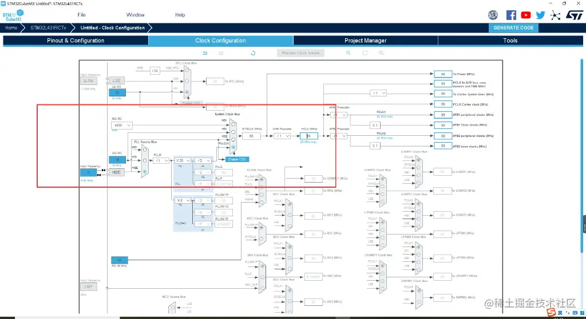
Task: Click the blue Enable CSS button
Action: (237, 160)
